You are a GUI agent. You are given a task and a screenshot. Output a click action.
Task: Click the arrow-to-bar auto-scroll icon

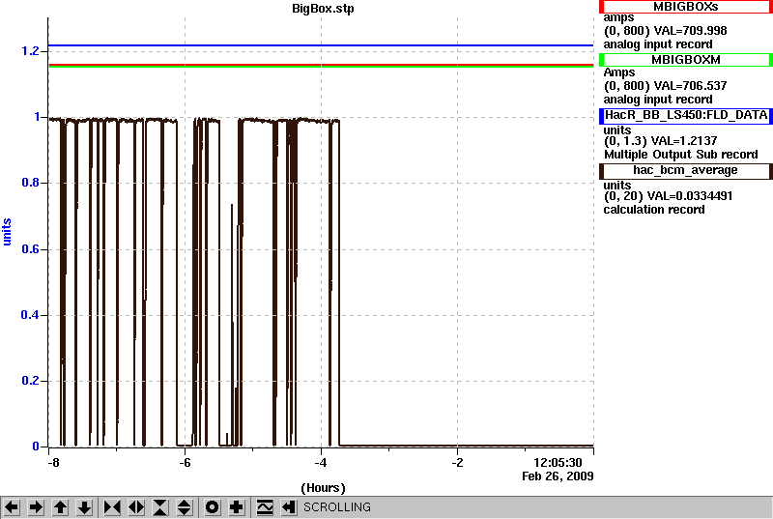point(289,507)
